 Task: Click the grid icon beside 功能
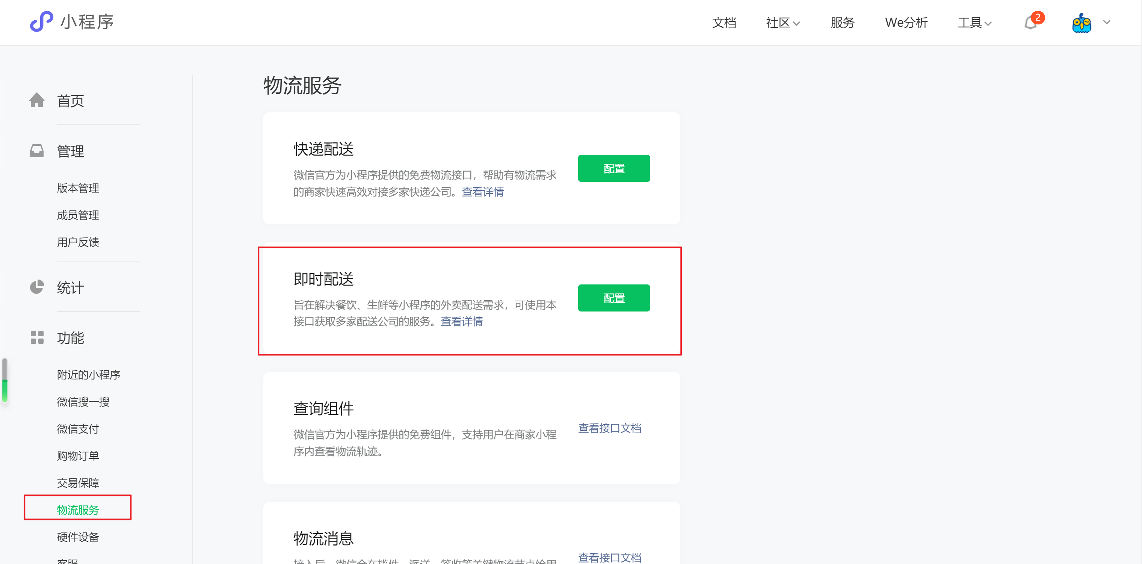tap(37, 337)
